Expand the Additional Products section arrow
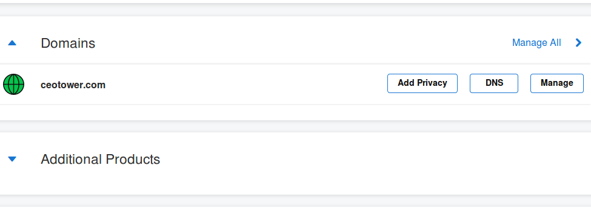 click(12, 159)
